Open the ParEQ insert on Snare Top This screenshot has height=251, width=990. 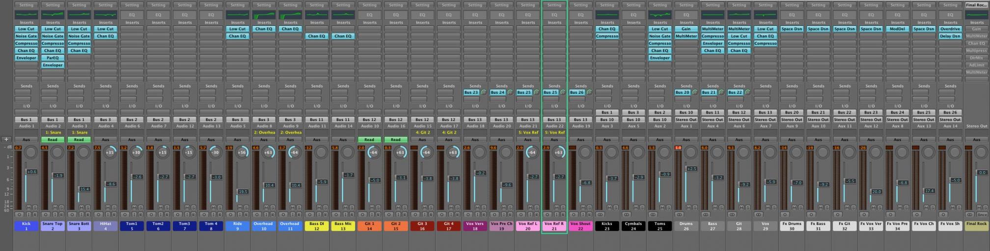pos(53,58)
